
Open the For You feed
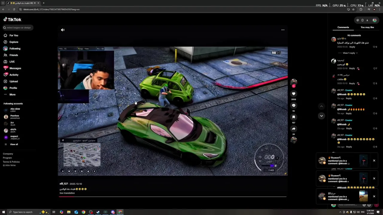(11, 35)
